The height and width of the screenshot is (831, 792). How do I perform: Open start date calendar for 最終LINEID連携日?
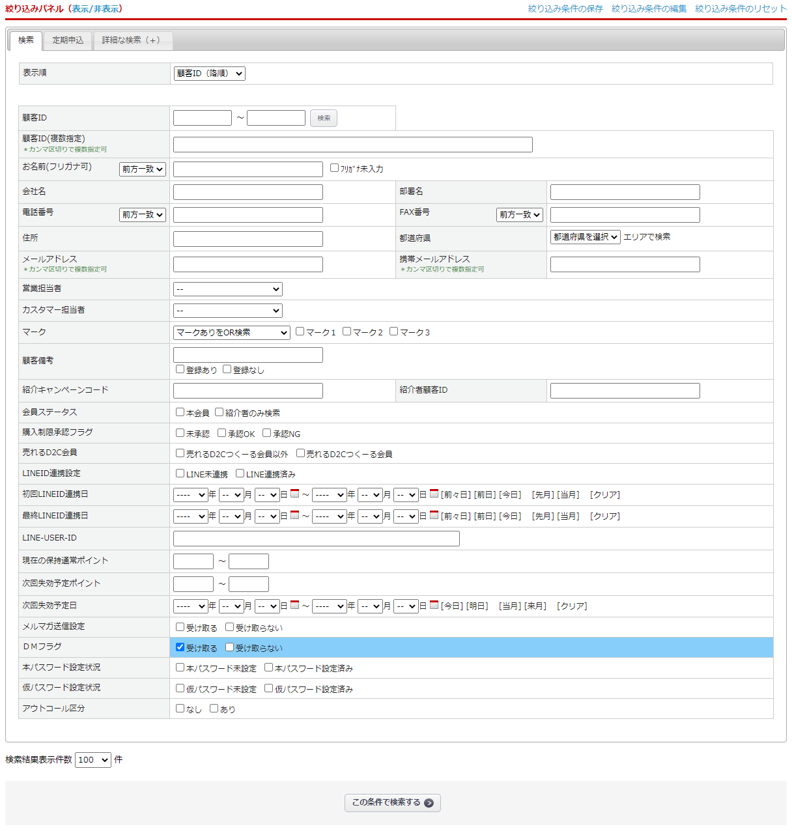[x=294, y=515]
